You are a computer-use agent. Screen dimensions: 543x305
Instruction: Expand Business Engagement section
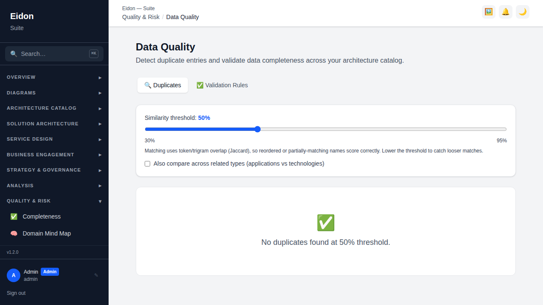(54, 155)
